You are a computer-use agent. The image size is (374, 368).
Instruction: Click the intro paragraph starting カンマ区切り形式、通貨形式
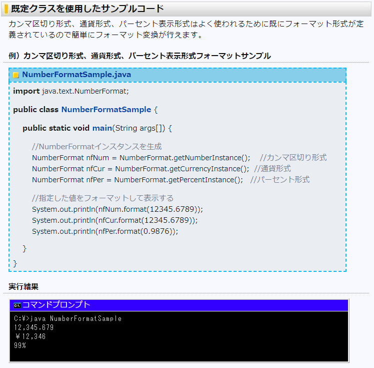tap(186, 30)
